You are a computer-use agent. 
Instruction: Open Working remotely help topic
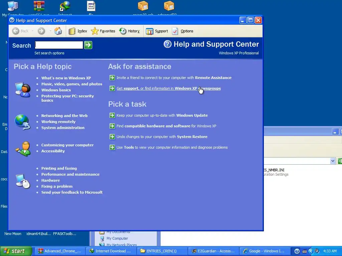(58, 122)
